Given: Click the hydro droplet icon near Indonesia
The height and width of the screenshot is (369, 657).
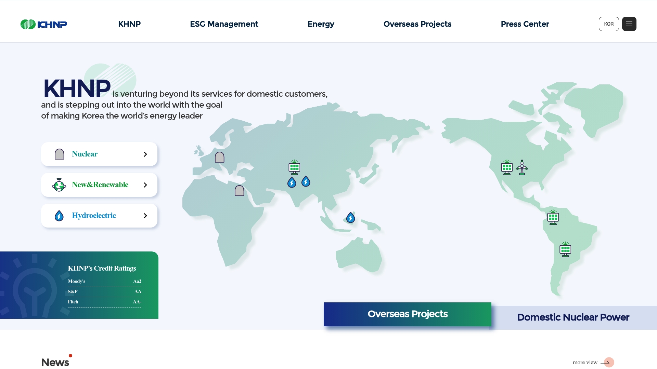Looking at the screenshot, I should [350, 218].
